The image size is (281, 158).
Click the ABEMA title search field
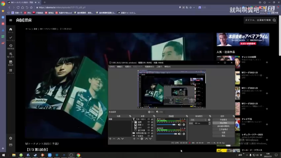(x=258, y=20)
